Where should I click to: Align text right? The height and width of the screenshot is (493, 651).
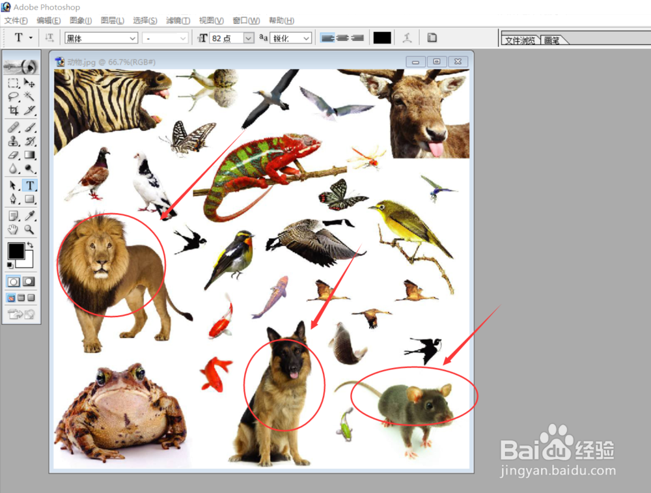[357, 38]
